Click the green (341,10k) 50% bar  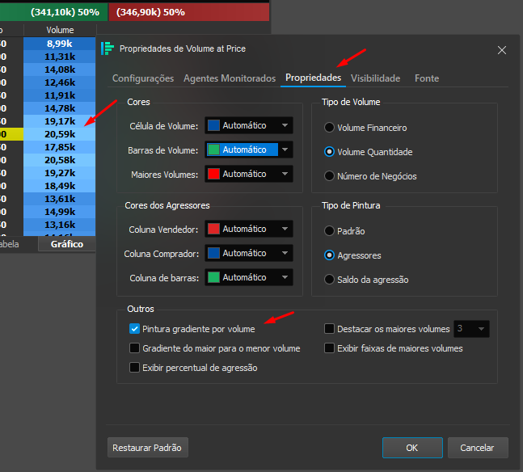[53, 12]
